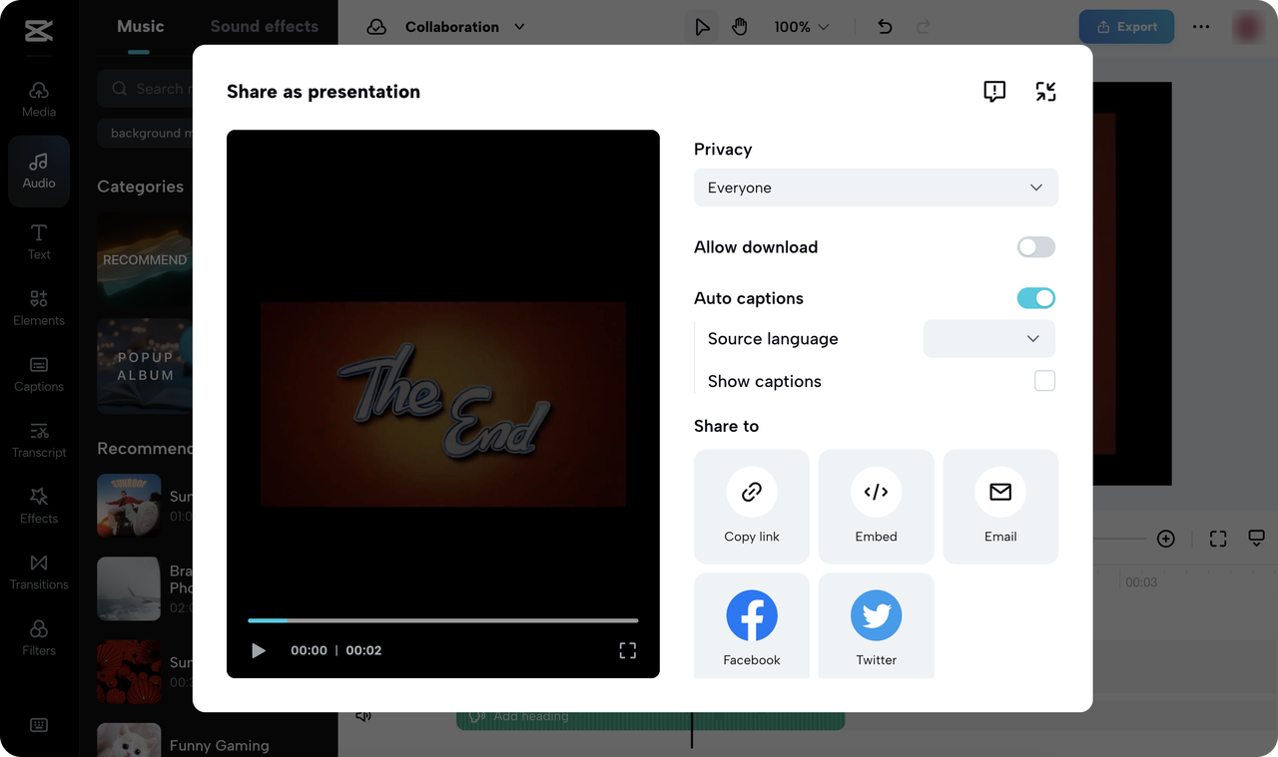Viewport: 1278px width, 757px height.
Task: Select the Funny Gaming track
Action: (183, 740)
